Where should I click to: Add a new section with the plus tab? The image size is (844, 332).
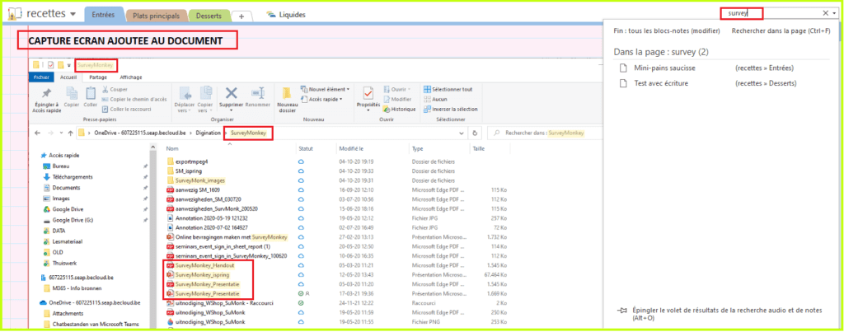coord(241,16)
